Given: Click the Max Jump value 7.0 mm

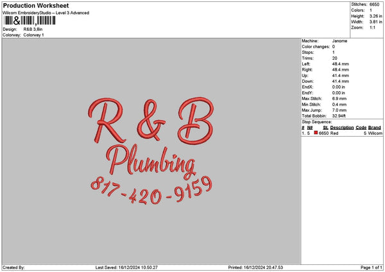Looking at the screenshot, I should (339, 110).
